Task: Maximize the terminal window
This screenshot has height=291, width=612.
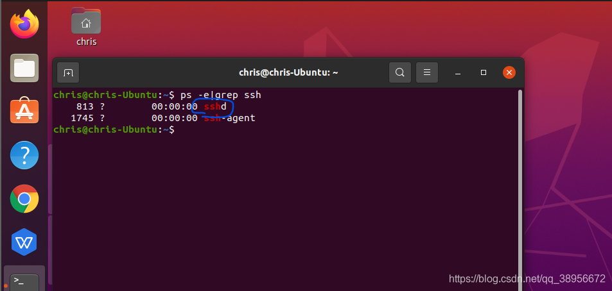Action: pos(483,72)
